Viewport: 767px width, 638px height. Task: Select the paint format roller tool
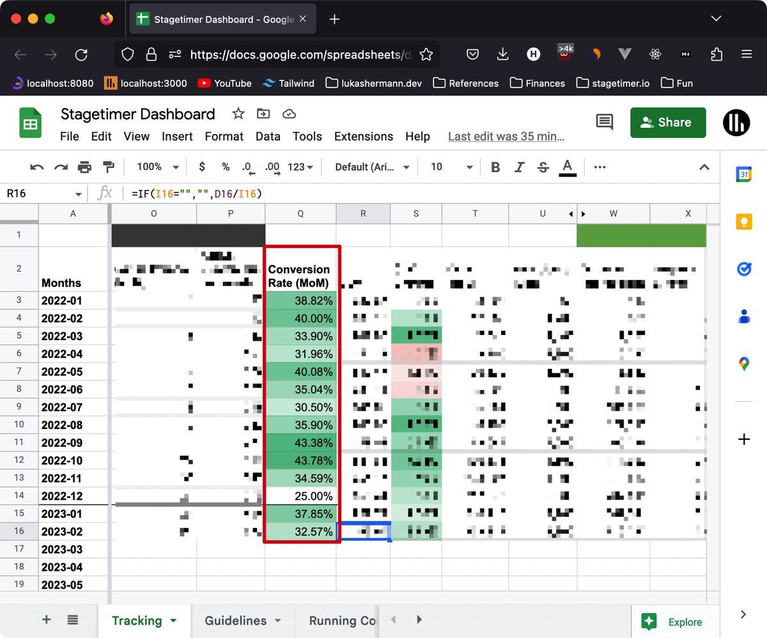[x=108, y=167]
